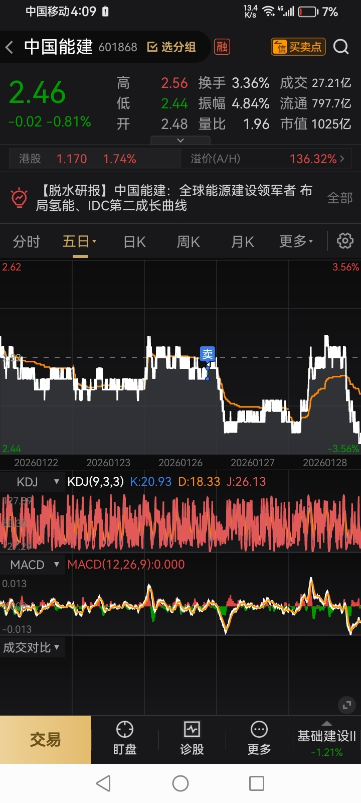Expand quote details chevron below stats
This screenshot has width=361, height=803.
click(180, 141)
